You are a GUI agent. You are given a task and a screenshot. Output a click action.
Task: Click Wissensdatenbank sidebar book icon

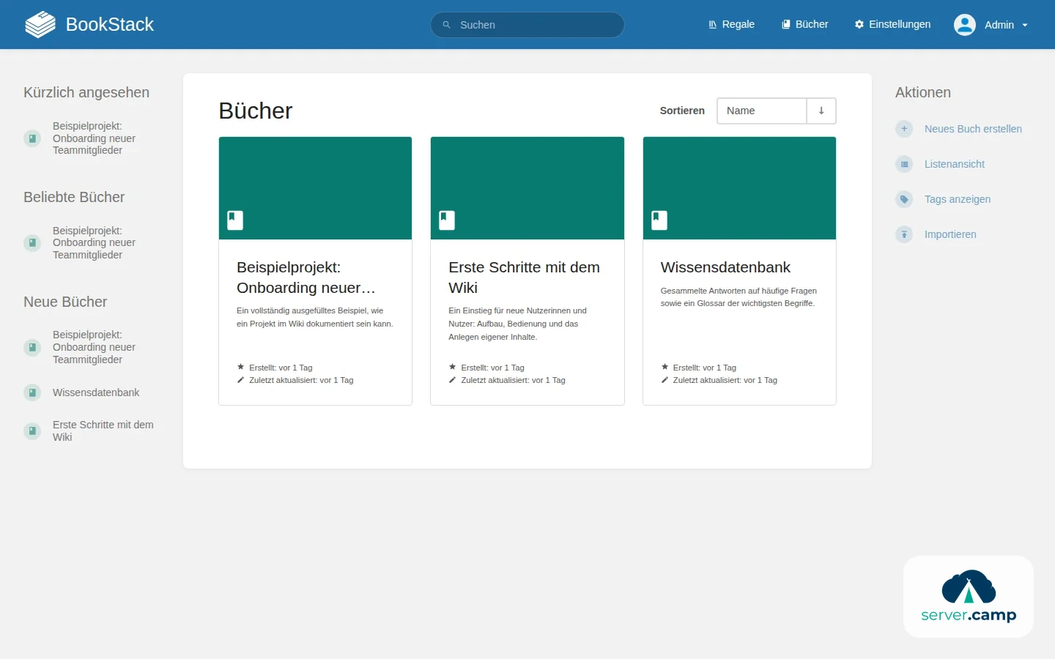[x=32, y=392]
